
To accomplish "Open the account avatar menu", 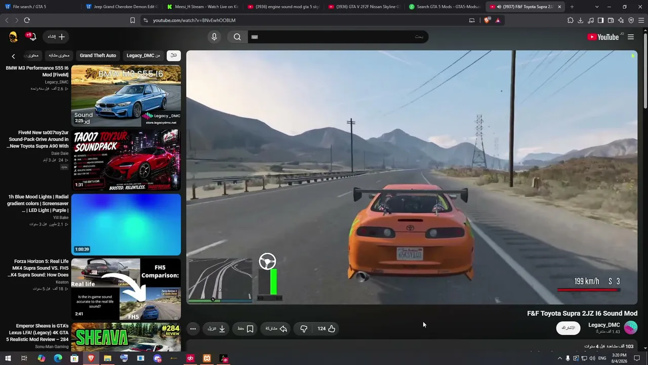I will tap(13, 36).
